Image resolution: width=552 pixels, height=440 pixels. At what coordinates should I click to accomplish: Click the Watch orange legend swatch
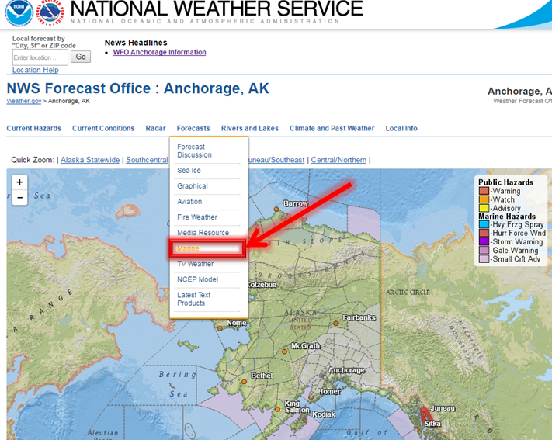click(x=484, y=199)
